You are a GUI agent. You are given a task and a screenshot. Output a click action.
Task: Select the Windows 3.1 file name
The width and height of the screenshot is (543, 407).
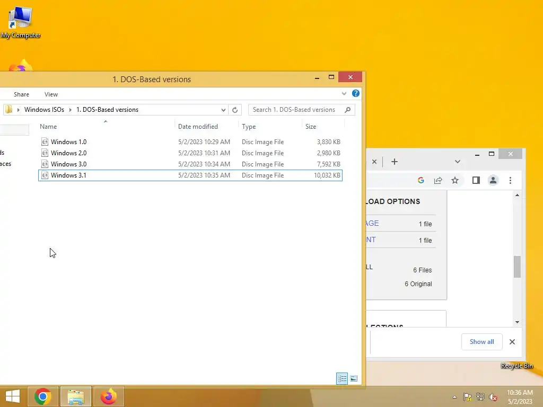click(68, 175)
